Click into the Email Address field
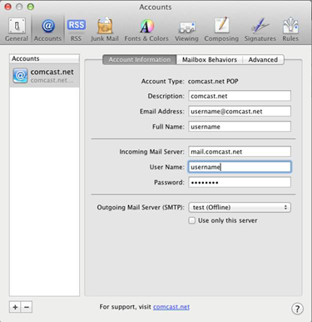The height and width of the screenshot is (322, 312). coord(240,111)
